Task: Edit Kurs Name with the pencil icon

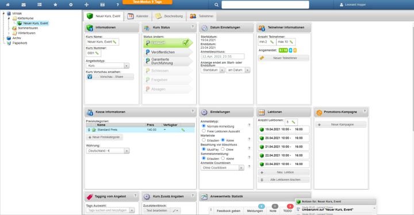Action: tap(114, 42)
